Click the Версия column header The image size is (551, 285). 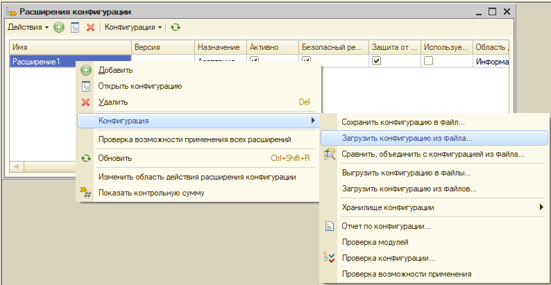[162, 47]
